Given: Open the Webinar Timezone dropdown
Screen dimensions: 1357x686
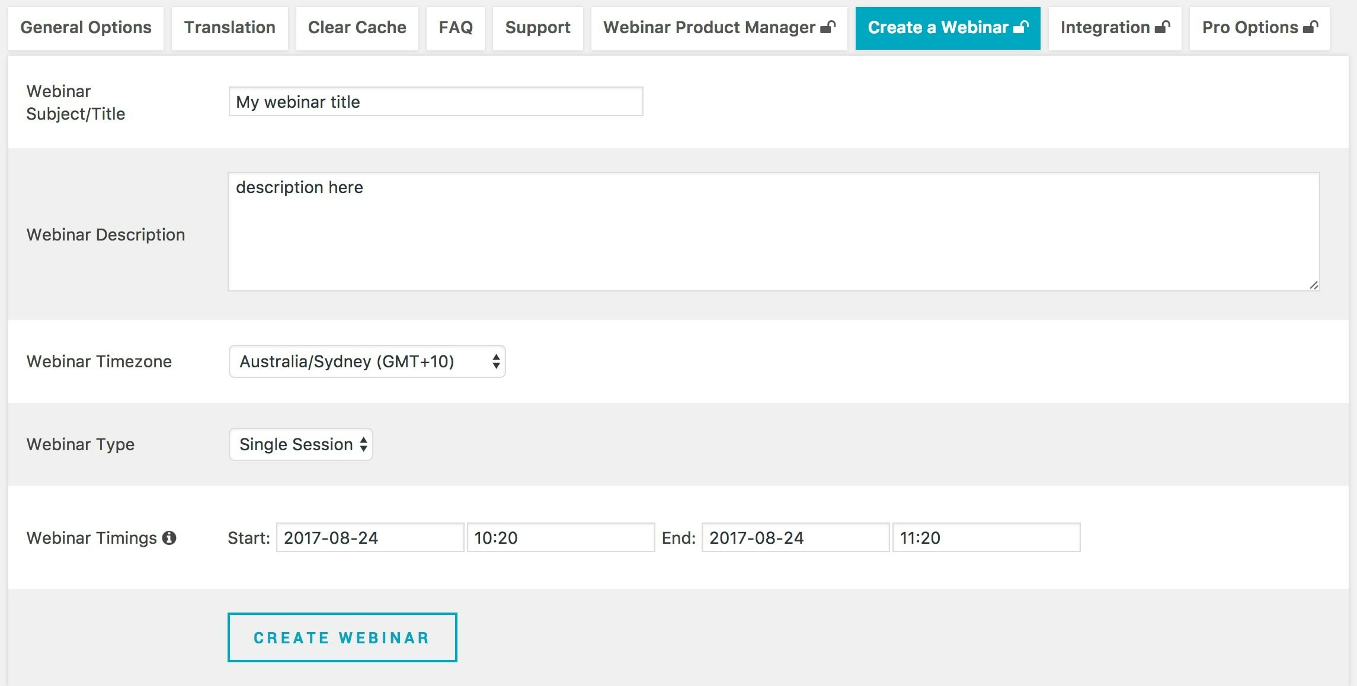Looking at the screenshot, I should (x=367, y=361).
